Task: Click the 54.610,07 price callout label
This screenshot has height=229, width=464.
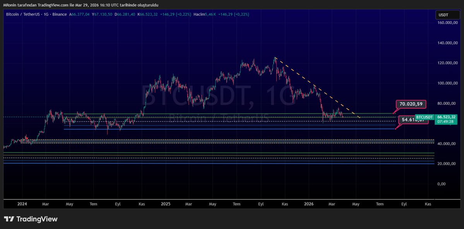Action: pos(413,120)
